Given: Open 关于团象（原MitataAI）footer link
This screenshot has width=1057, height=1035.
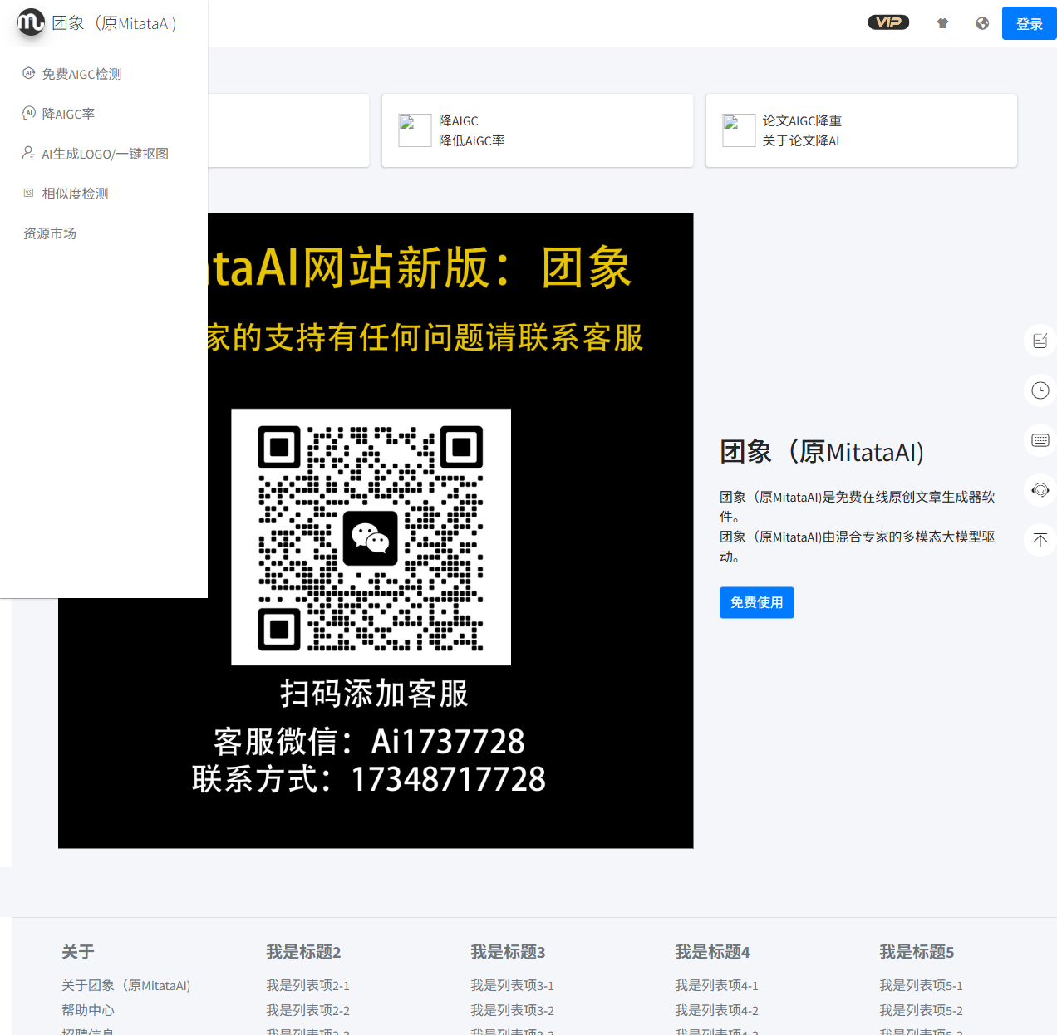Looking at the screenshot, I should (126, 985).
